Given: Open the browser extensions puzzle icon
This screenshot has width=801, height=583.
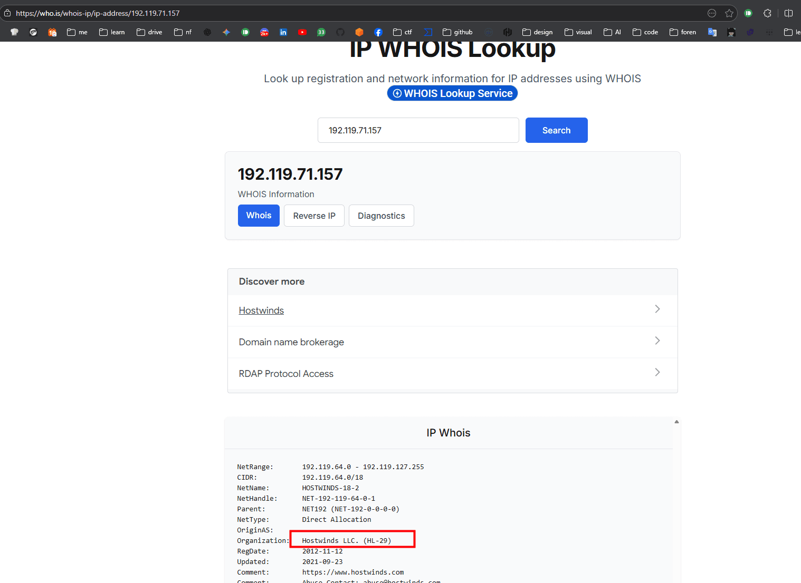Looking at the screenshot, I should tap(767, 13).
